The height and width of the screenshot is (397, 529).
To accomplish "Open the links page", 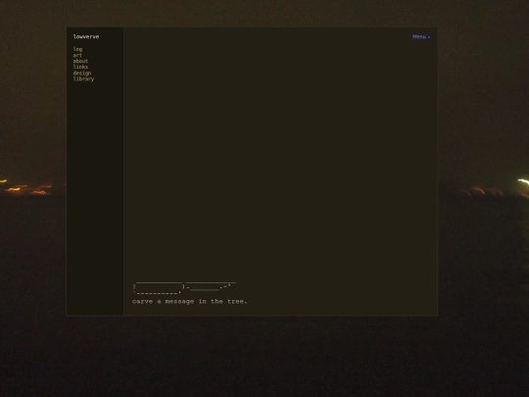I will coord(80,67).
